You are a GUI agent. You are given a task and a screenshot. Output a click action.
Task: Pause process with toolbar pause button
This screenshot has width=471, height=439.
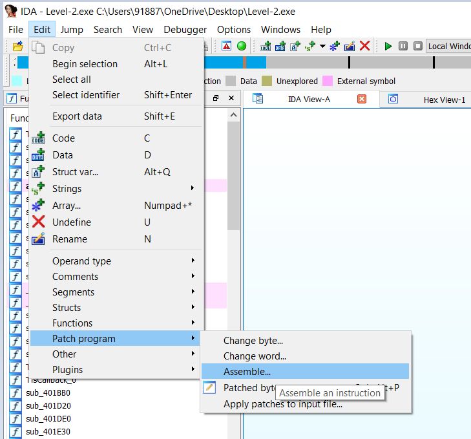(x=403, y=46)
